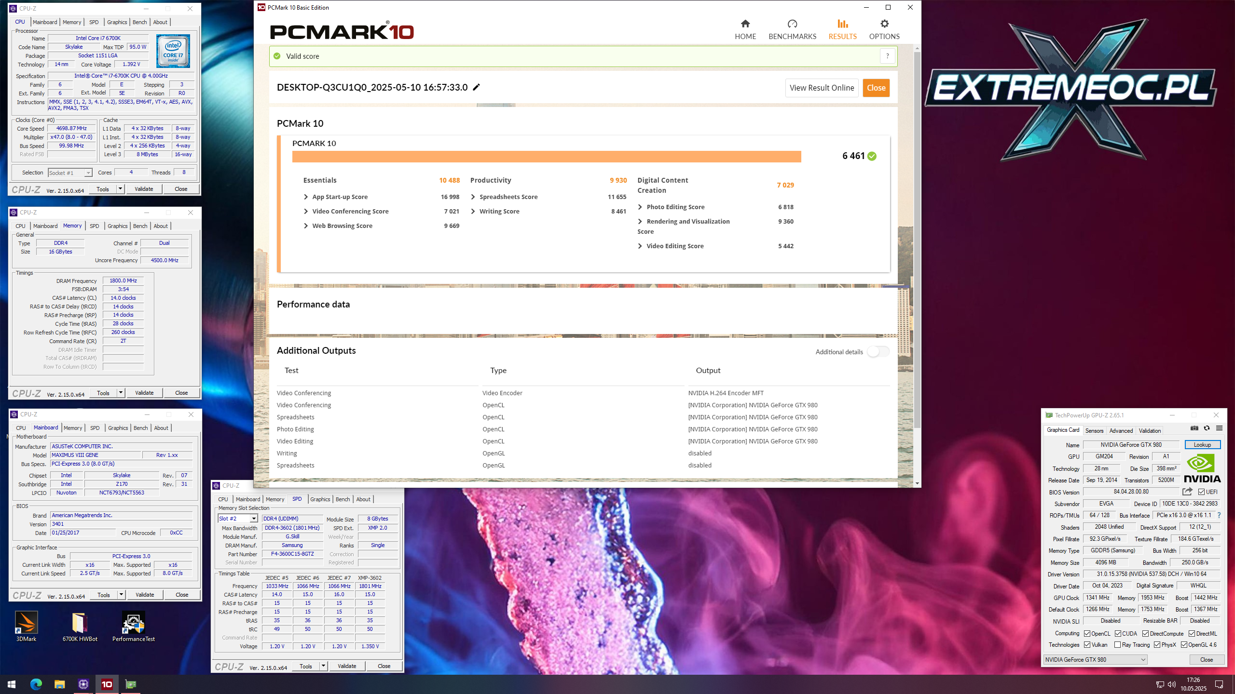The height and width of the screenshot is (694, 1235).
Task: Switch to the Sensors tab in GPU-Z
Action: (1094, 431)
